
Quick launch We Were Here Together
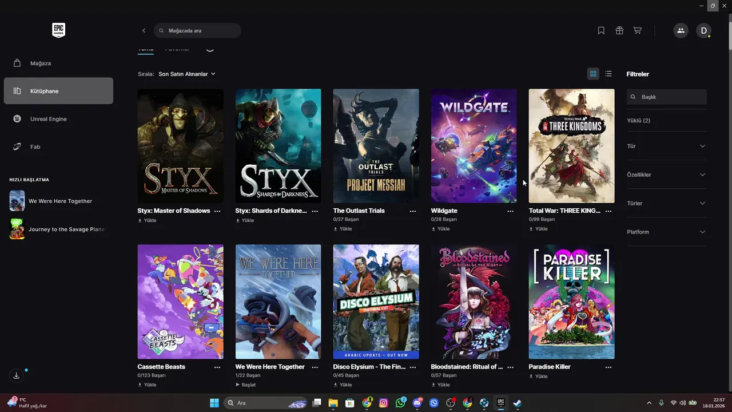point(58,201)
